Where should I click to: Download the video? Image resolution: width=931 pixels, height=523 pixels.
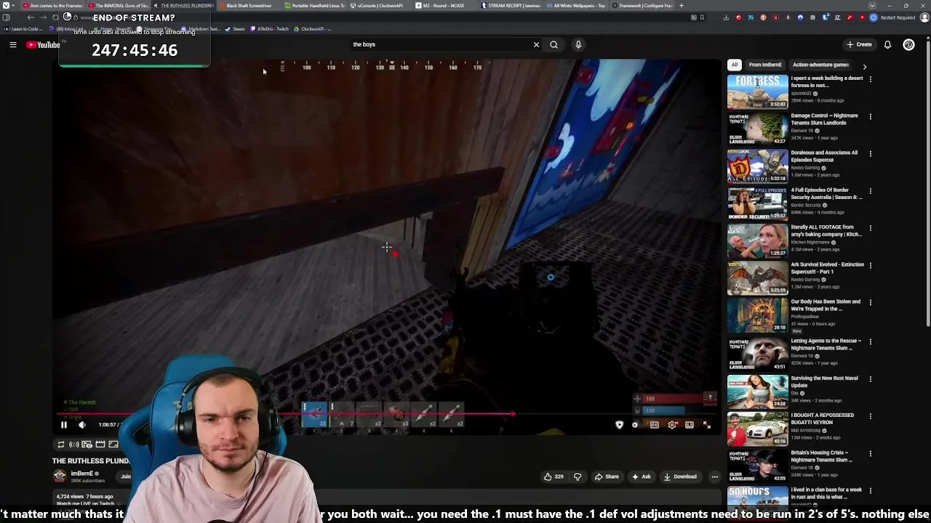(x=680, y=477)
